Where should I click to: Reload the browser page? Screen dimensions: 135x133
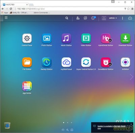[x=11, y=9]
